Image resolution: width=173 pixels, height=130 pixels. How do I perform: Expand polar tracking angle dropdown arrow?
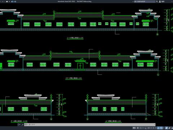tap(151, 128)
